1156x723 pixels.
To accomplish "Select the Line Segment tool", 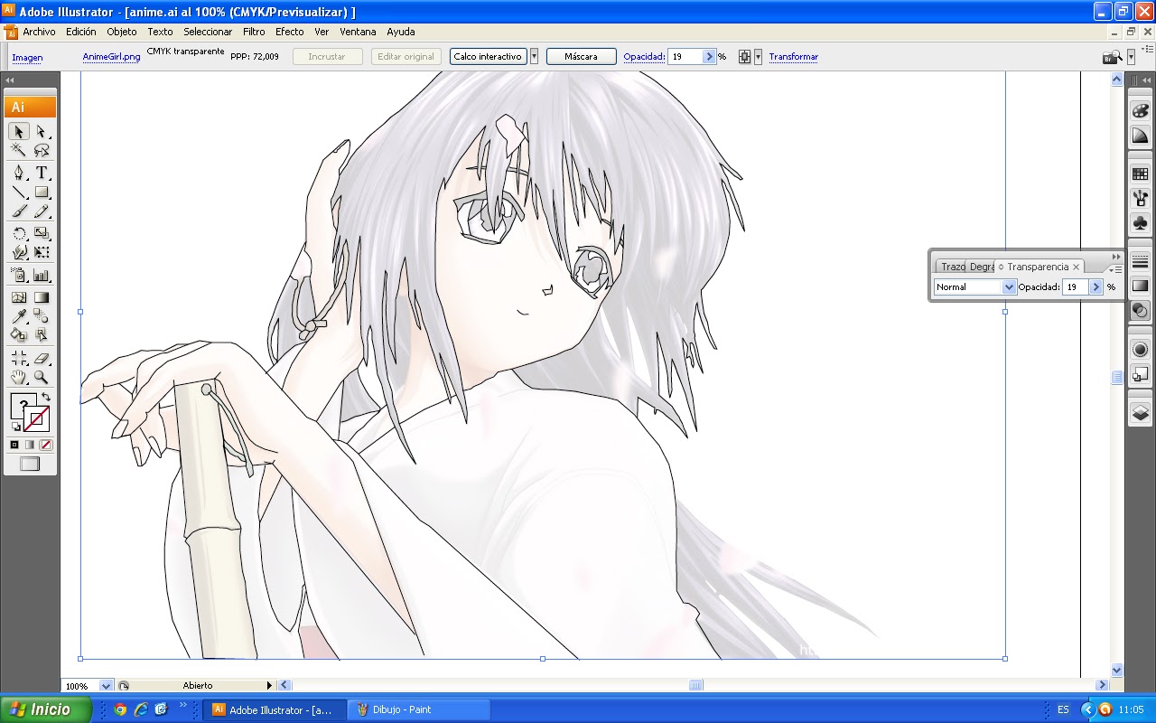I will click(19, 192).
